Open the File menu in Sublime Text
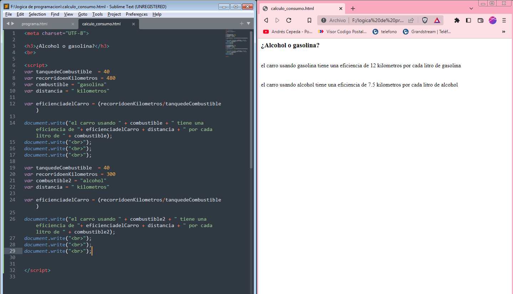 click(x=9, y=14)
